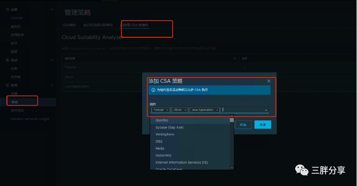Click the JBoss table row text

[x=69, y=77]
